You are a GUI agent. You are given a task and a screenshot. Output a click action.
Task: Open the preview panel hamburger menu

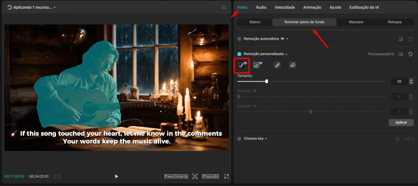(x=224, y=7)
